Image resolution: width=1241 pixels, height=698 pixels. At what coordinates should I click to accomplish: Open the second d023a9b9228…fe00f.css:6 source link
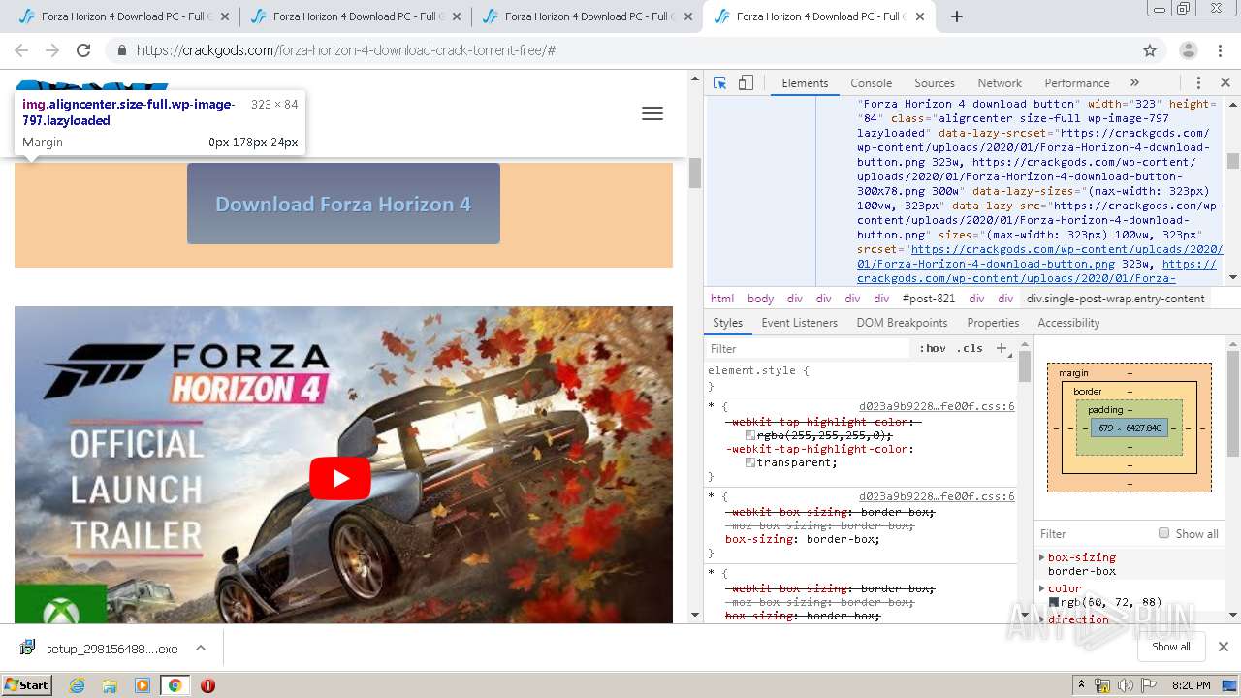pyautogui.click(x=937, y=496)
